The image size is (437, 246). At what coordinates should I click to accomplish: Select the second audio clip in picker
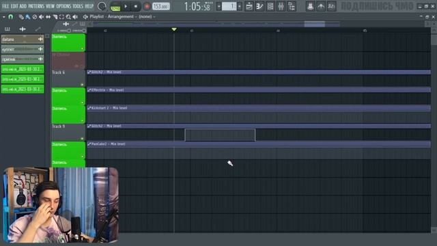[x=23, y=49]
